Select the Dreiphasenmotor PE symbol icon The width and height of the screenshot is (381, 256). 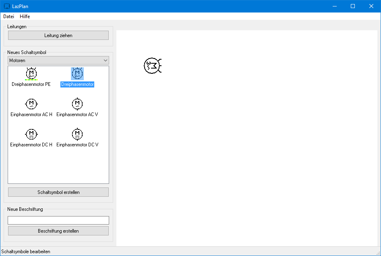point(31,73)
